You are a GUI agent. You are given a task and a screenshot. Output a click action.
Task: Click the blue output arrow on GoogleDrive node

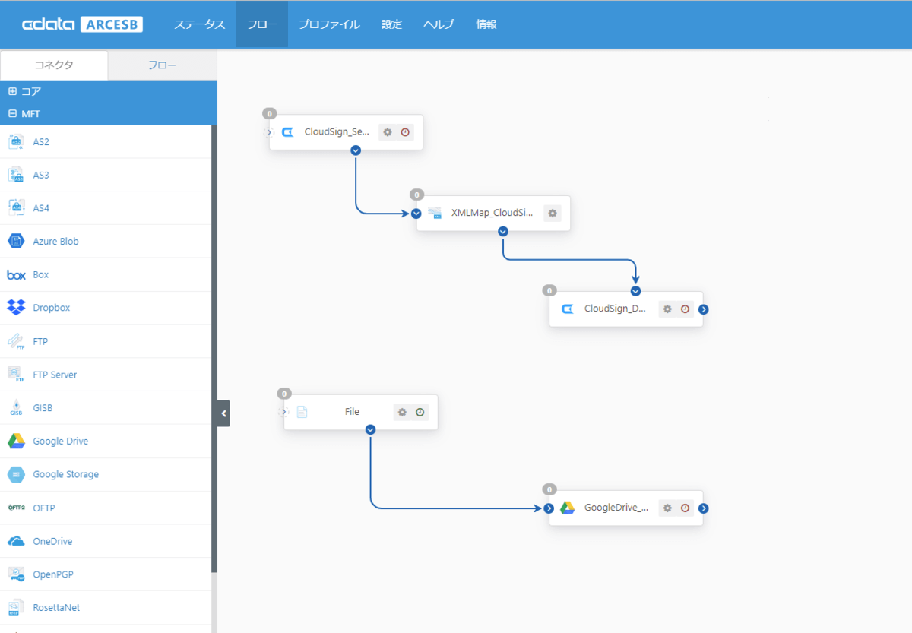click(703, 508)
